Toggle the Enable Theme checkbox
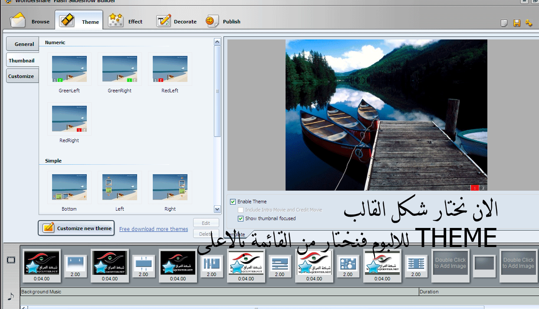 tap(233, 202)
